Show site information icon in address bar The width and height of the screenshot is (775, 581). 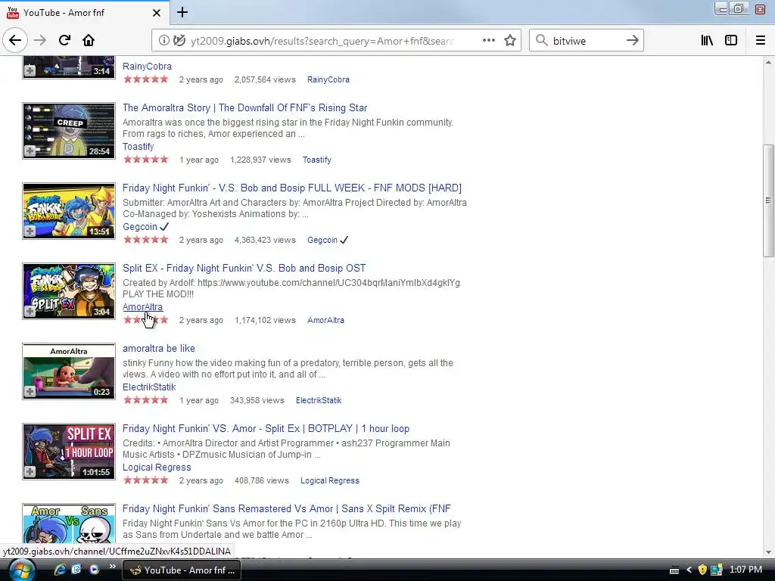163,41
